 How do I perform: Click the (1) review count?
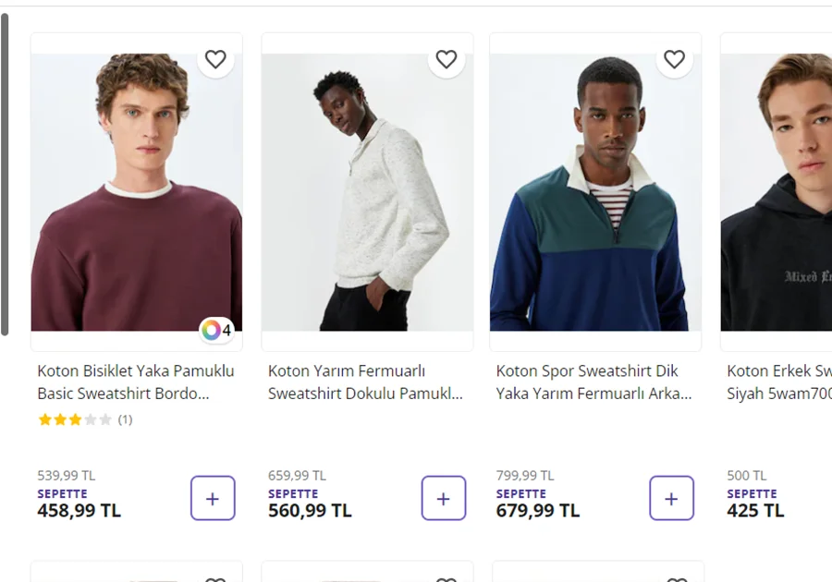125,419
